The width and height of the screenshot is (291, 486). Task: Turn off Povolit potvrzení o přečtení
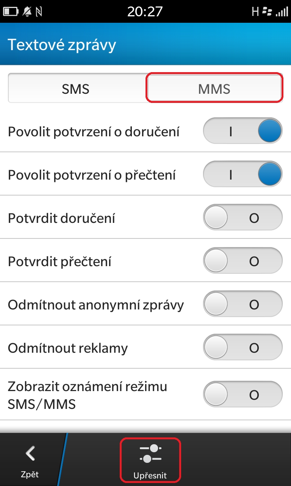coord(243,175)
